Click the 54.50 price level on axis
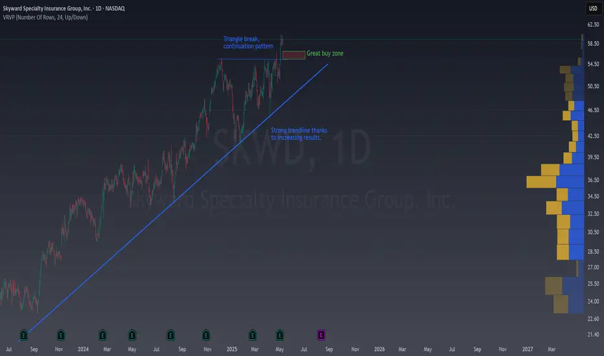The image size is (604, 356). tap(593, 64)
